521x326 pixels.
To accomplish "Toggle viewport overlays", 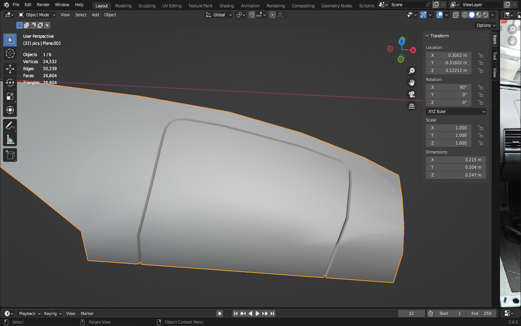I will pos(440,15).
